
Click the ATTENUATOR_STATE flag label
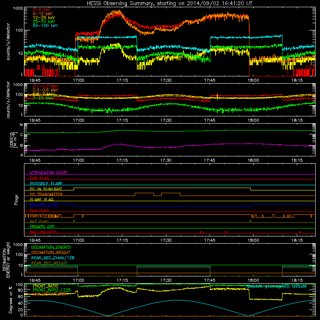pos(48,173)
